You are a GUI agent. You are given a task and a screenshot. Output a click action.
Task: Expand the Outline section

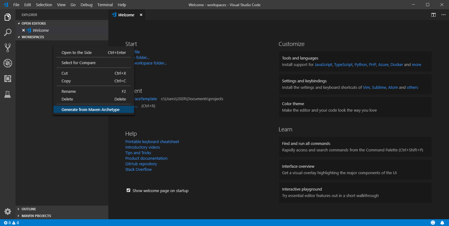coord(62,209)
